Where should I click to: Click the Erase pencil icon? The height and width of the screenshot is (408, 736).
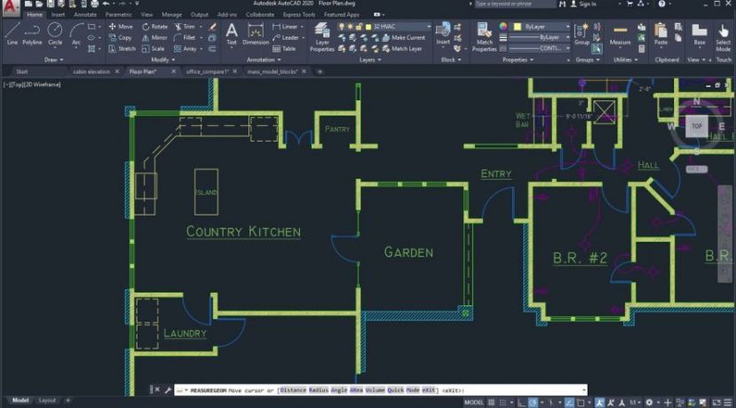point(213,27)
